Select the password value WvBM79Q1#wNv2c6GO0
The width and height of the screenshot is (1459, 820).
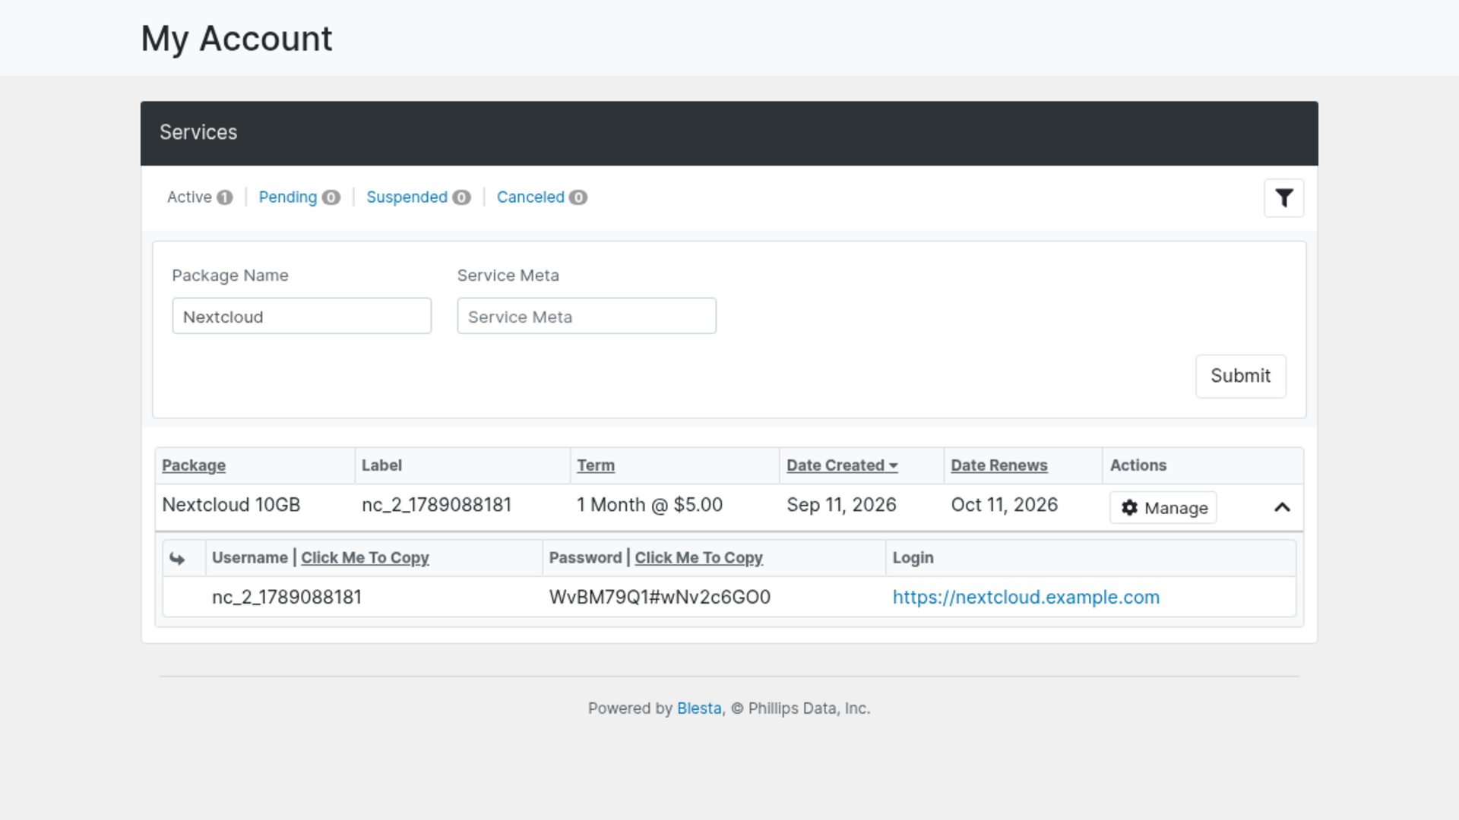pos(660,598)
